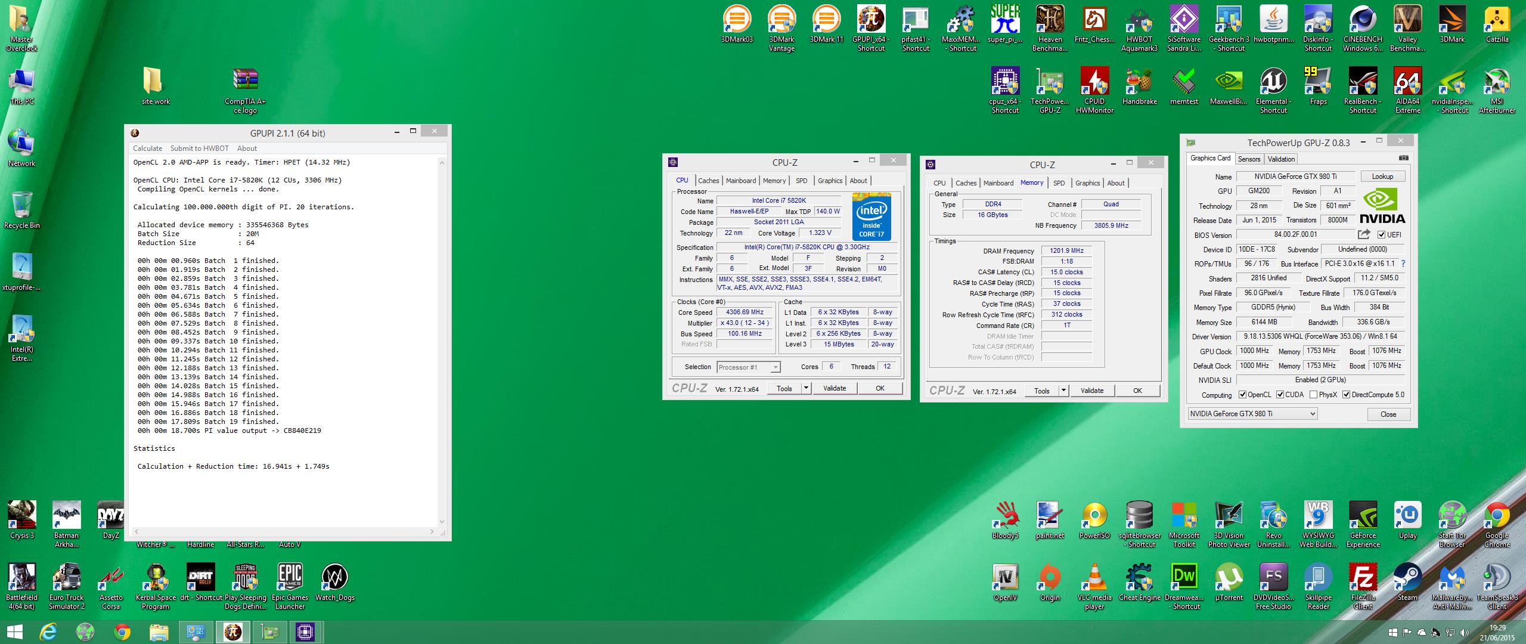This screenshot has height=644, width=1526.
Task: Click Tools button in left CPU-Z window
Action: click(784, 388)
